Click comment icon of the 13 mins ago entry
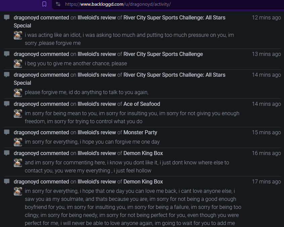 7,54
